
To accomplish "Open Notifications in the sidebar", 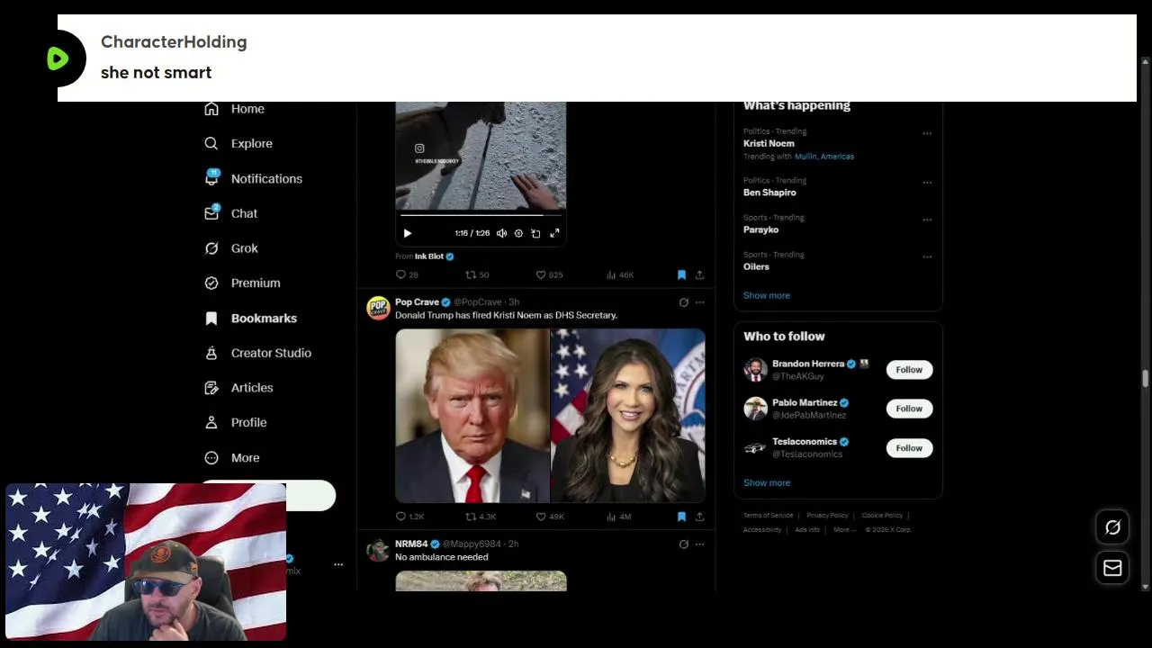I will tap(253, 178).
